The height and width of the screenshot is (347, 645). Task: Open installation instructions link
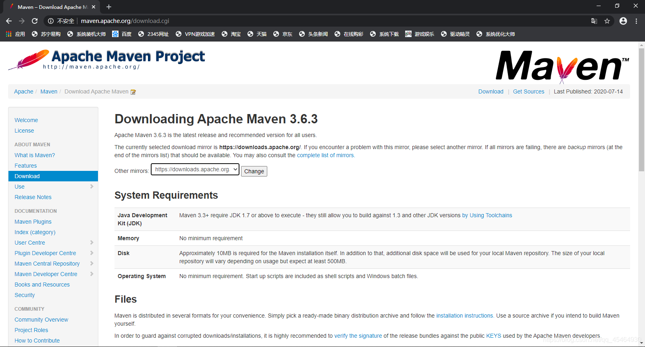click(465, 316)
